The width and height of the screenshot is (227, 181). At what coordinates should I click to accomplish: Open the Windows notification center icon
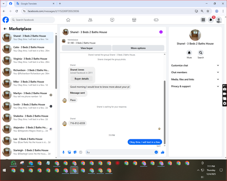pyautogui.click(x=221, y=170)
